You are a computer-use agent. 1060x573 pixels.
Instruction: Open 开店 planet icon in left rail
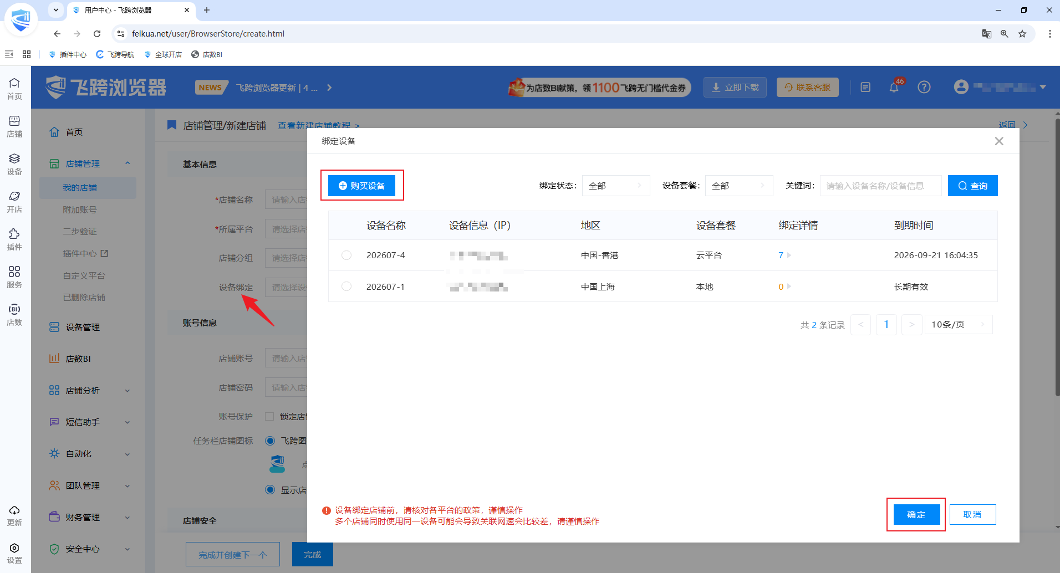click(x=14, y=201)
